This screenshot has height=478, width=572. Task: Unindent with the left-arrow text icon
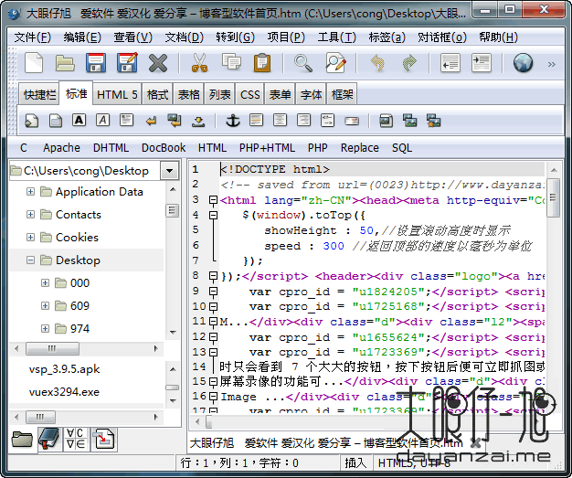tap(450, 63)
